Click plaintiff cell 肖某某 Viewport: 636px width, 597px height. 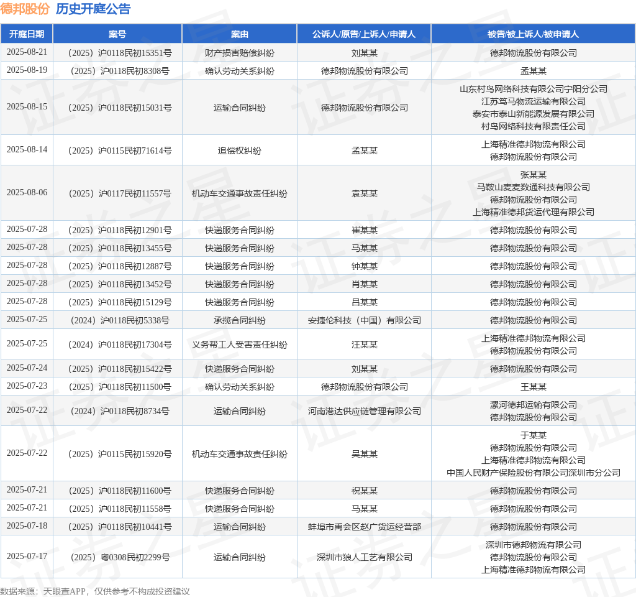(364, 284)
